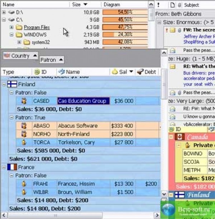Click the Canada flag icon
The image size is (215, 219).
[180, 137]
